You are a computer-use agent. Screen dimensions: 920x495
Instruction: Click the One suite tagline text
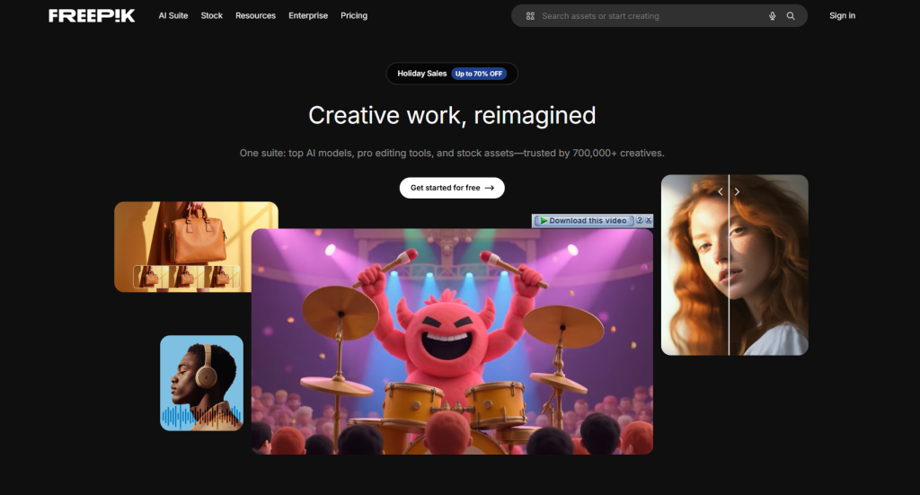(452, 153)
